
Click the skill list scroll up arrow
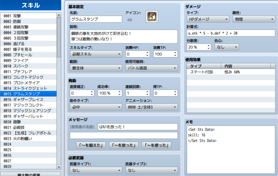[x=59, y=15]
